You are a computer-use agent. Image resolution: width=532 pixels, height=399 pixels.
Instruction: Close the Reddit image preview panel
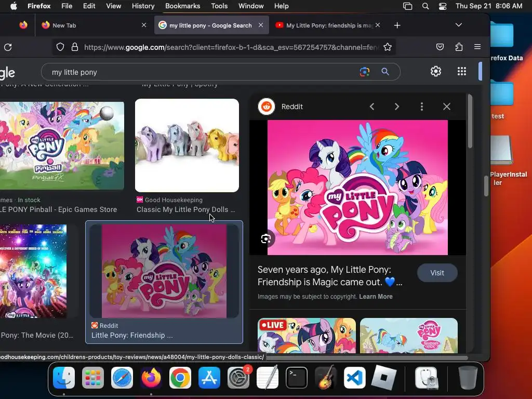point(446,107)
